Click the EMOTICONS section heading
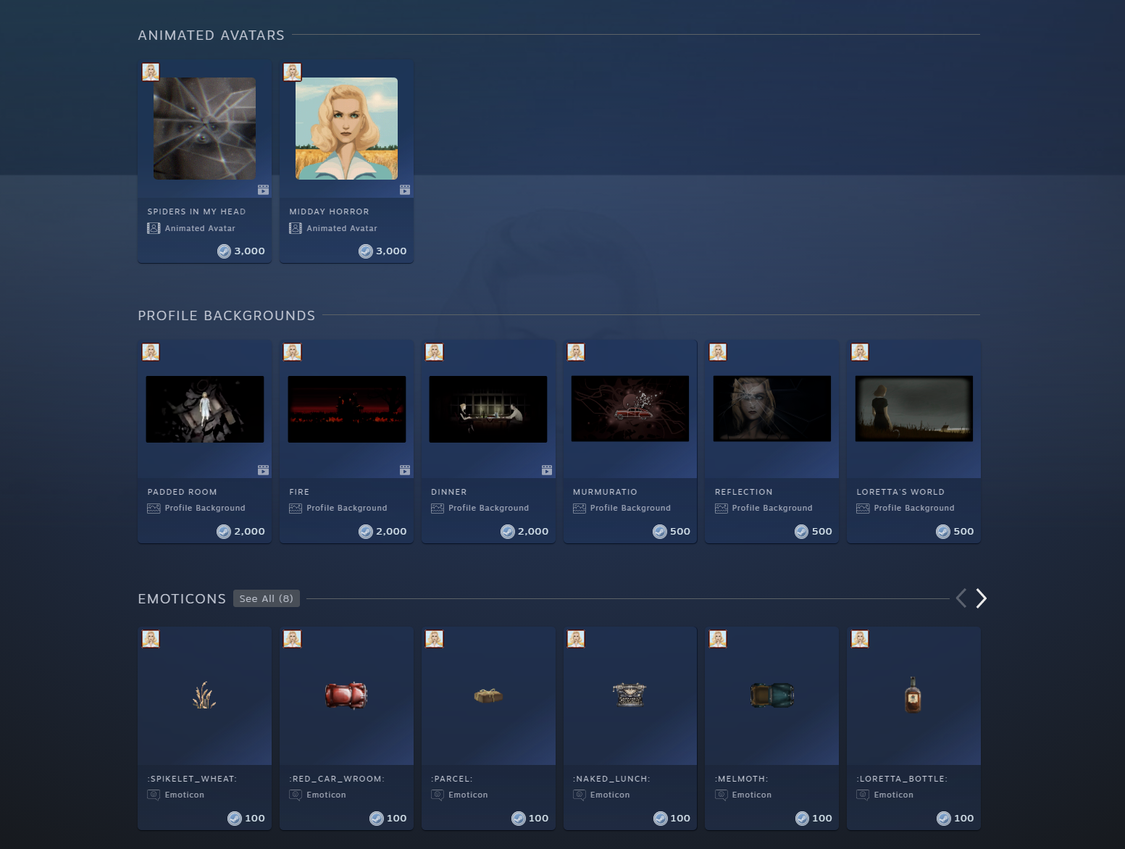The image size is (1125, 849). coord(182,599)
